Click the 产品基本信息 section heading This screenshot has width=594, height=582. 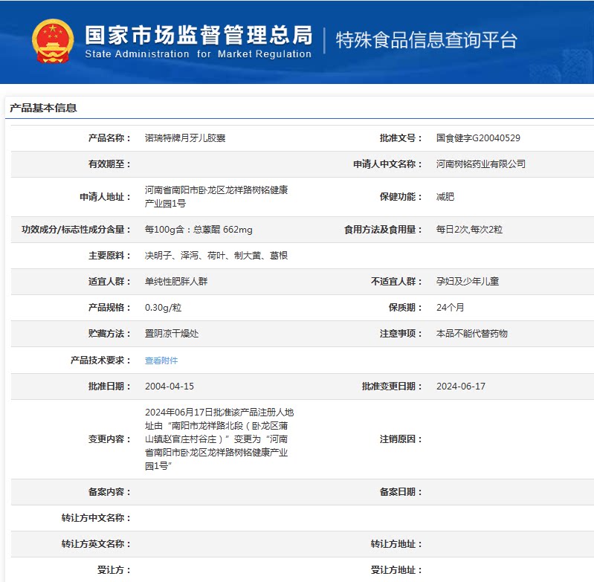(43, 108)
